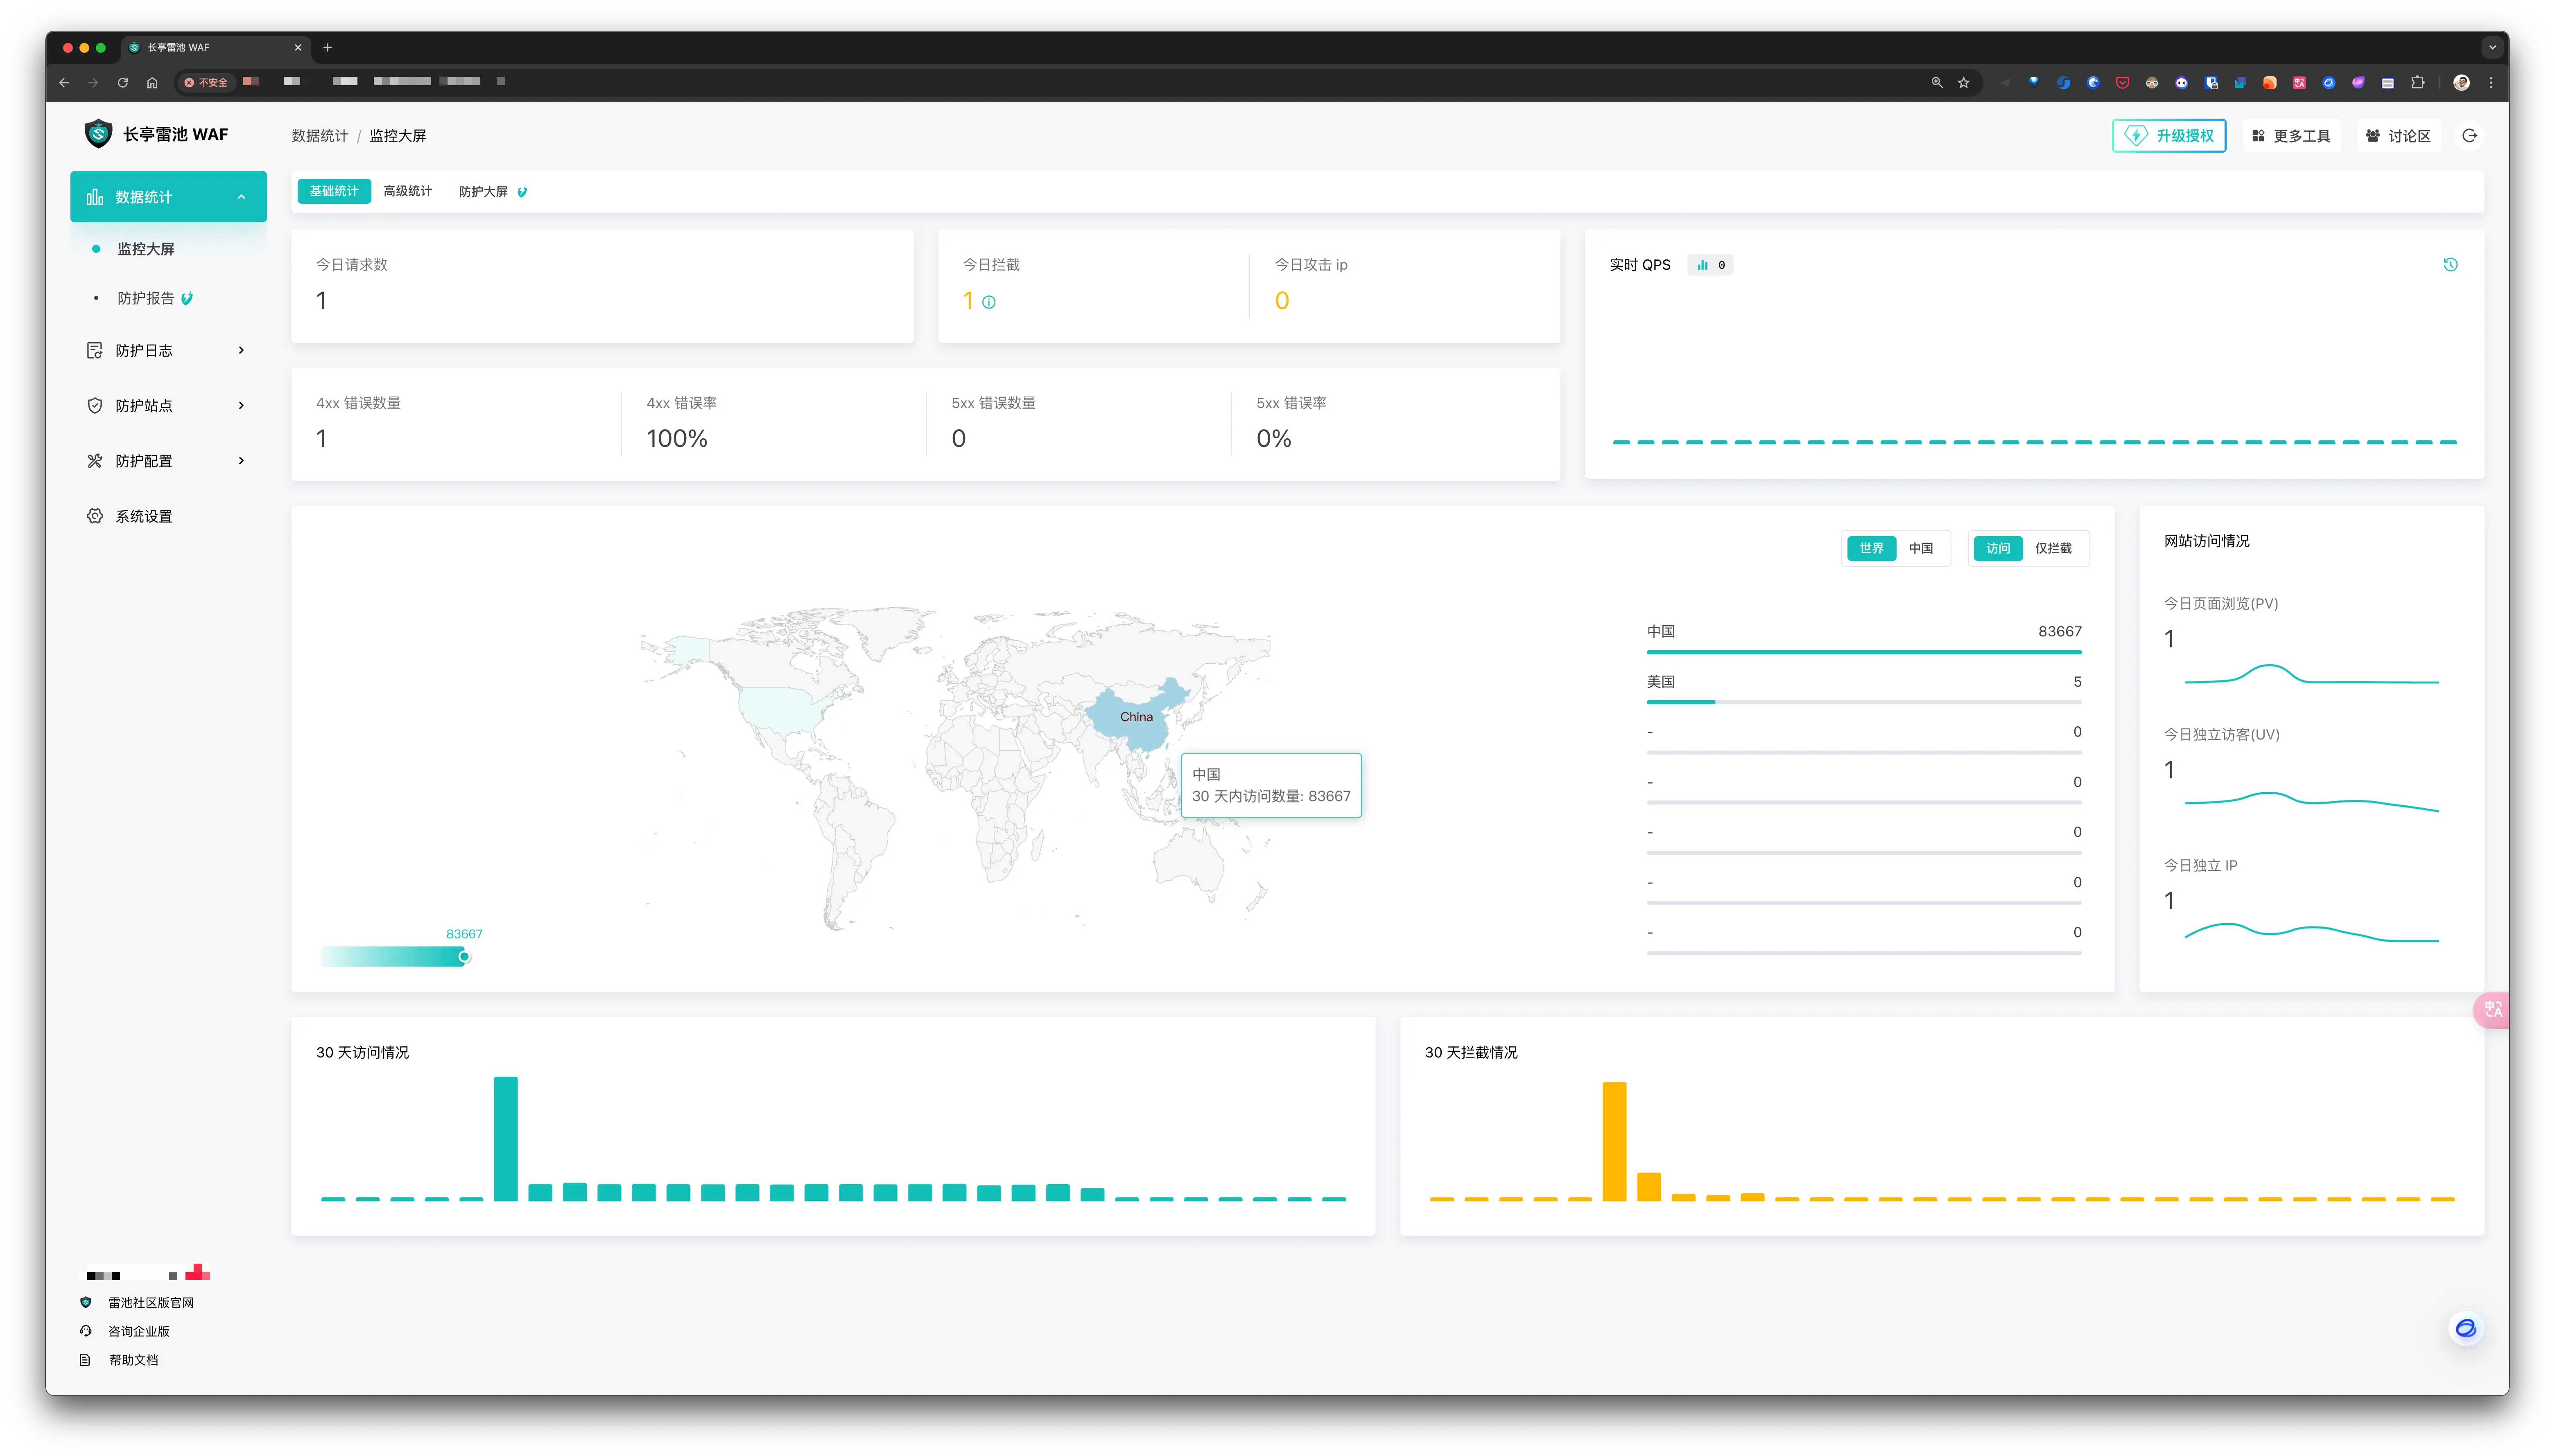Open the 帮助文档 link
This screenshot has height=1456, width=2555.
[133, 1360]
